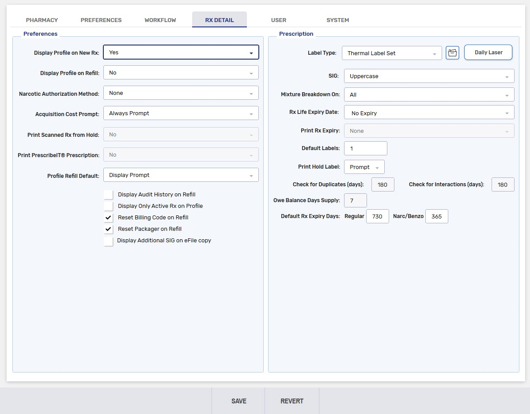Click the folder icon next to Label Type
The height and width of the screenshot is (414, 530).
[452, 53]
